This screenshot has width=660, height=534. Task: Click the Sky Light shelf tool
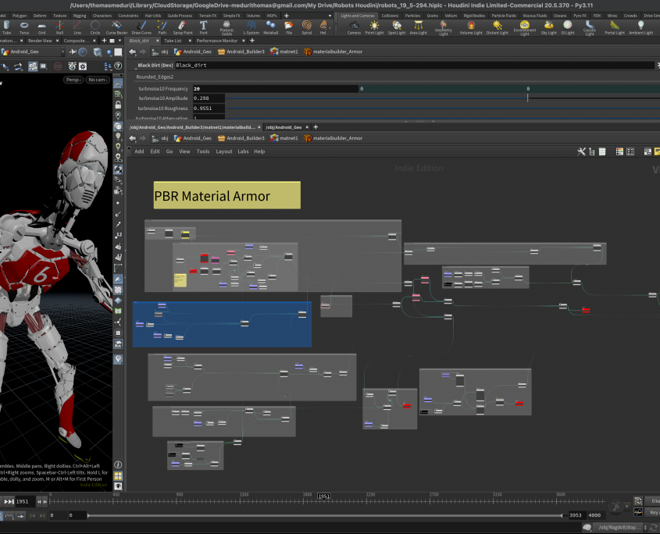pyautogui.click(x=548, y=27)
